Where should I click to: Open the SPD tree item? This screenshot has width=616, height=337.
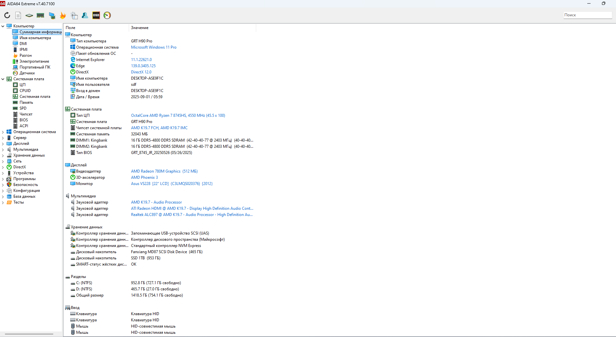coord(23,108)
